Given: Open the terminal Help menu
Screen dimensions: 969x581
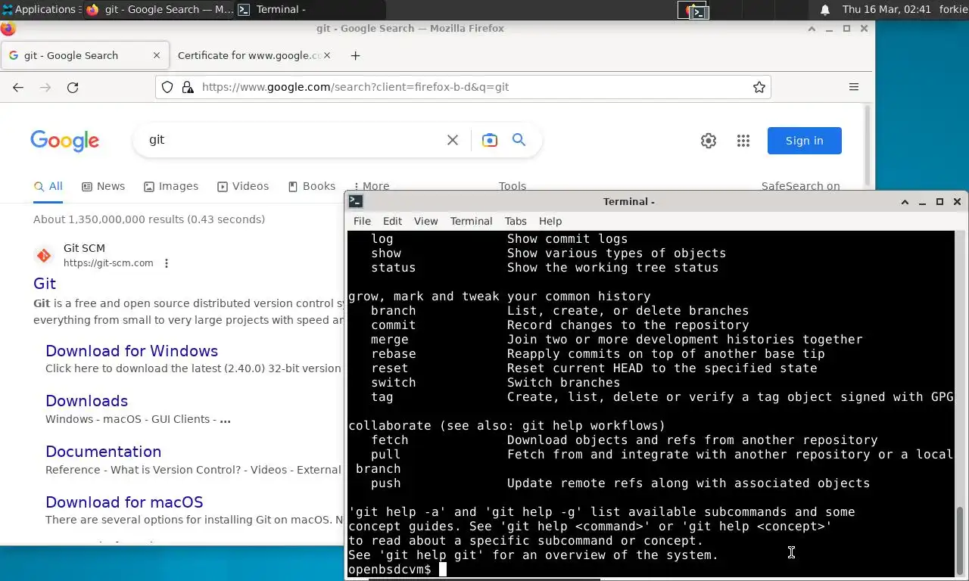Looking at the screenshot, I should [x=550, y=221].
